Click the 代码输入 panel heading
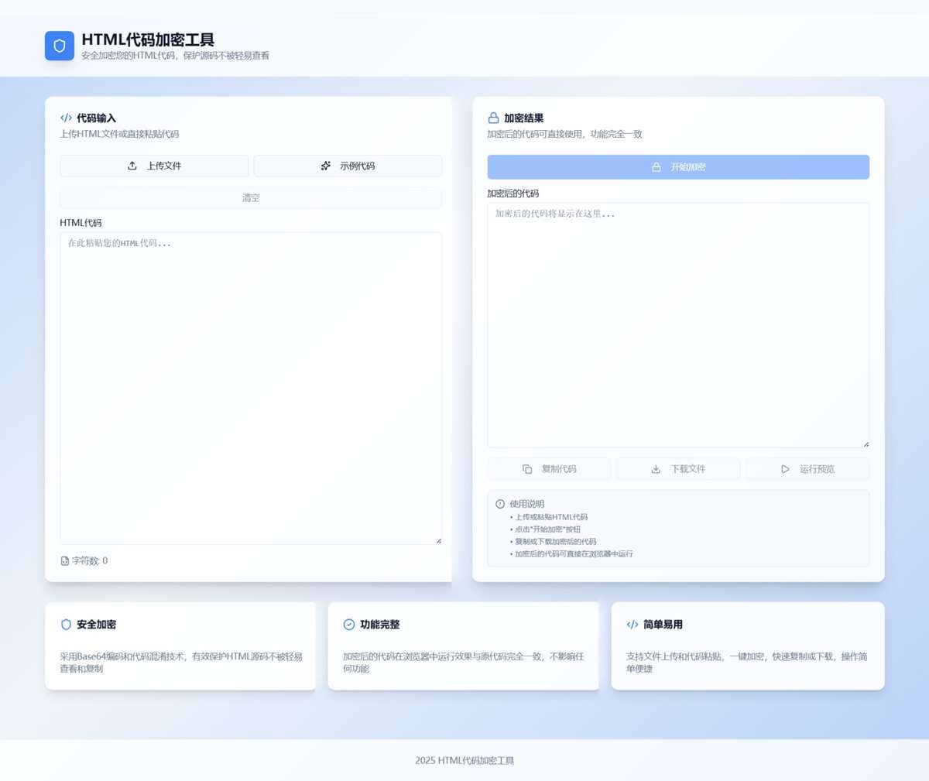Viewport: 929px width, 781px height. pyautogui.click(x=96, y=118)
